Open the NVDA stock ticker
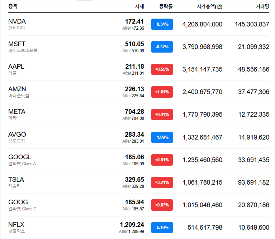The height and width of the screenshot is (239, 275). coord(17,21)
